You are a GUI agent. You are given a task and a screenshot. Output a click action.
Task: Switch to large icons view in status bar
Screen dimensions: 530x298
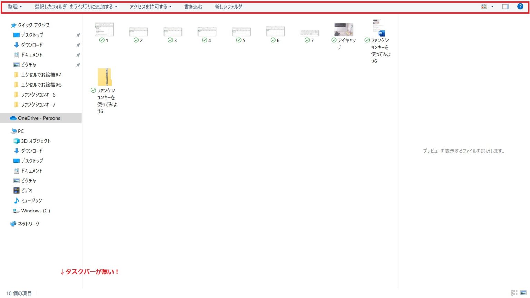point(523,293)
